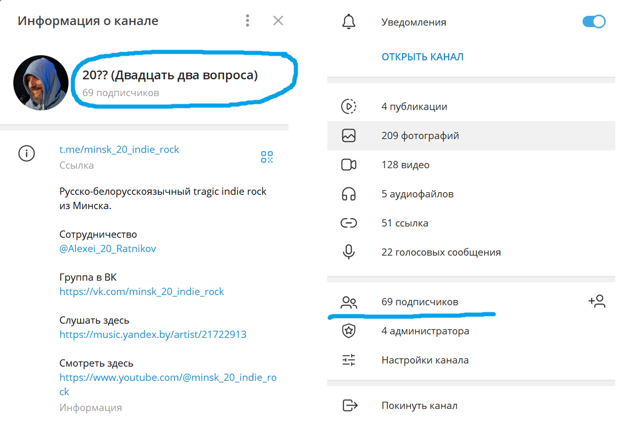Open the 22 голосовых сообщения microphone icon

(x=349, y=252)
